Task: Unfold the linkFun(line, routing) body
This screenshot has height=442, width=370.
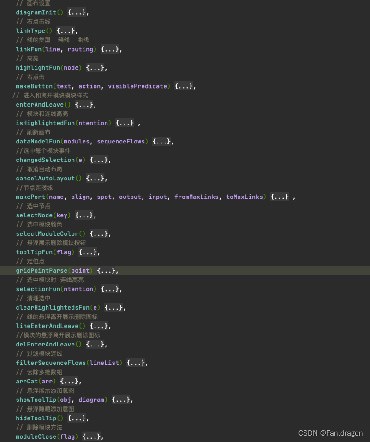Action: (x=109, y=49)
